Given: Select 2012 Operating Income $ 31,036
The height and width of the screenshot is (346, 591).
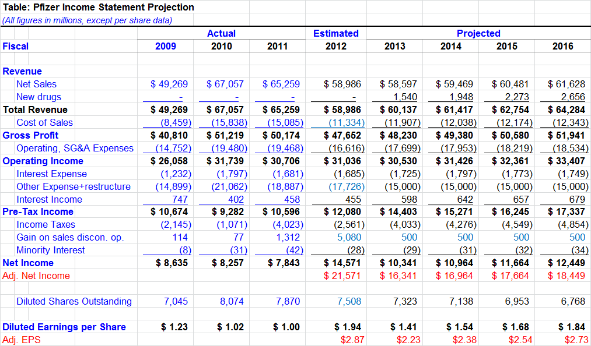Looking at the screenshot, I should coord(342,161).
